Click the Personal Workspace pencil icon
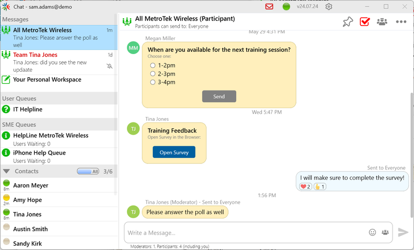Image resolution: width=414 pixels, height=250 pixels. point(6,79)
